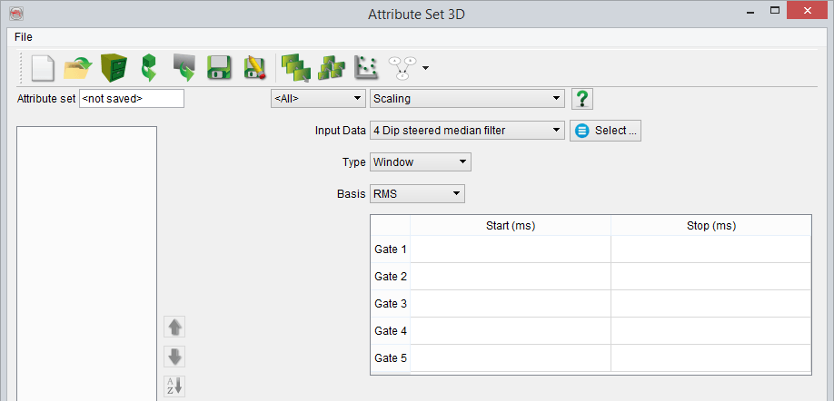The height and width of the screenshot is (401, 834).
Task: Click the green question mark help icon
Action: coord(583,98)
